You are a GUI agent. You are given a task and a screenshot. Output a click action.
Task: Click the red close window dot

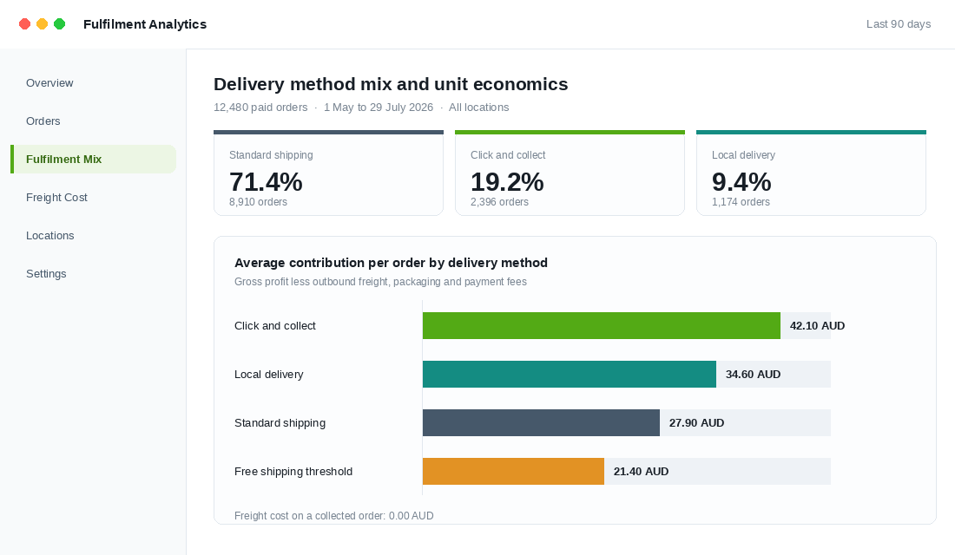pos(25,23)
